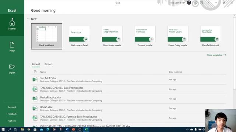Open the Windows Start menu
The width and height of the screenshot is (236, 132).
click(3, 129)
